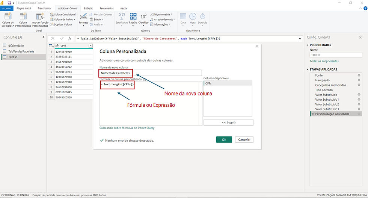Expand the formula bar chevron
This screenshot has width=368, height=198.
[x=300, y=39]
